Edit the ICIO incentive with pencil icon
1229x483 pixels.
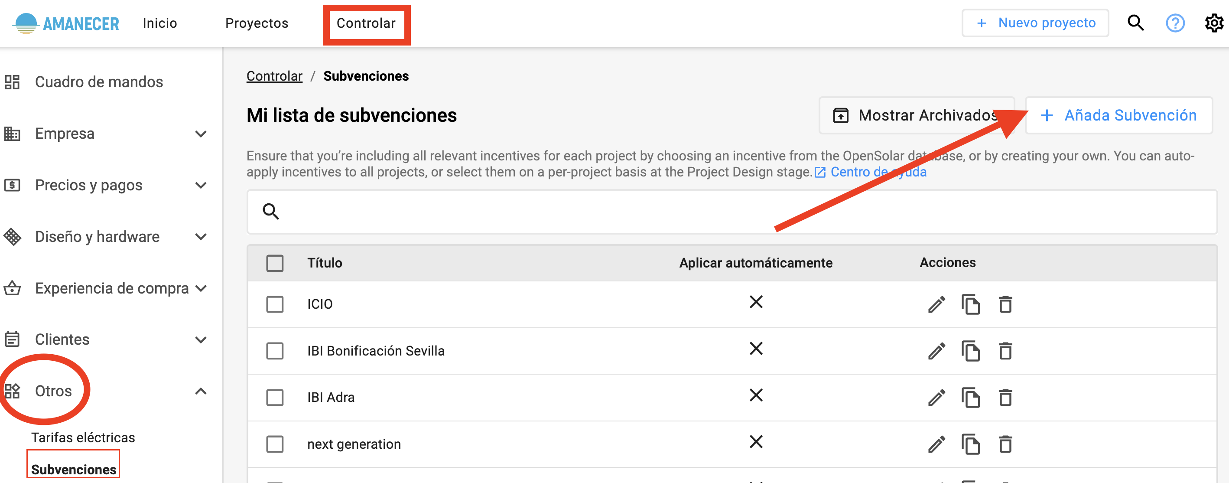[936, 304]
